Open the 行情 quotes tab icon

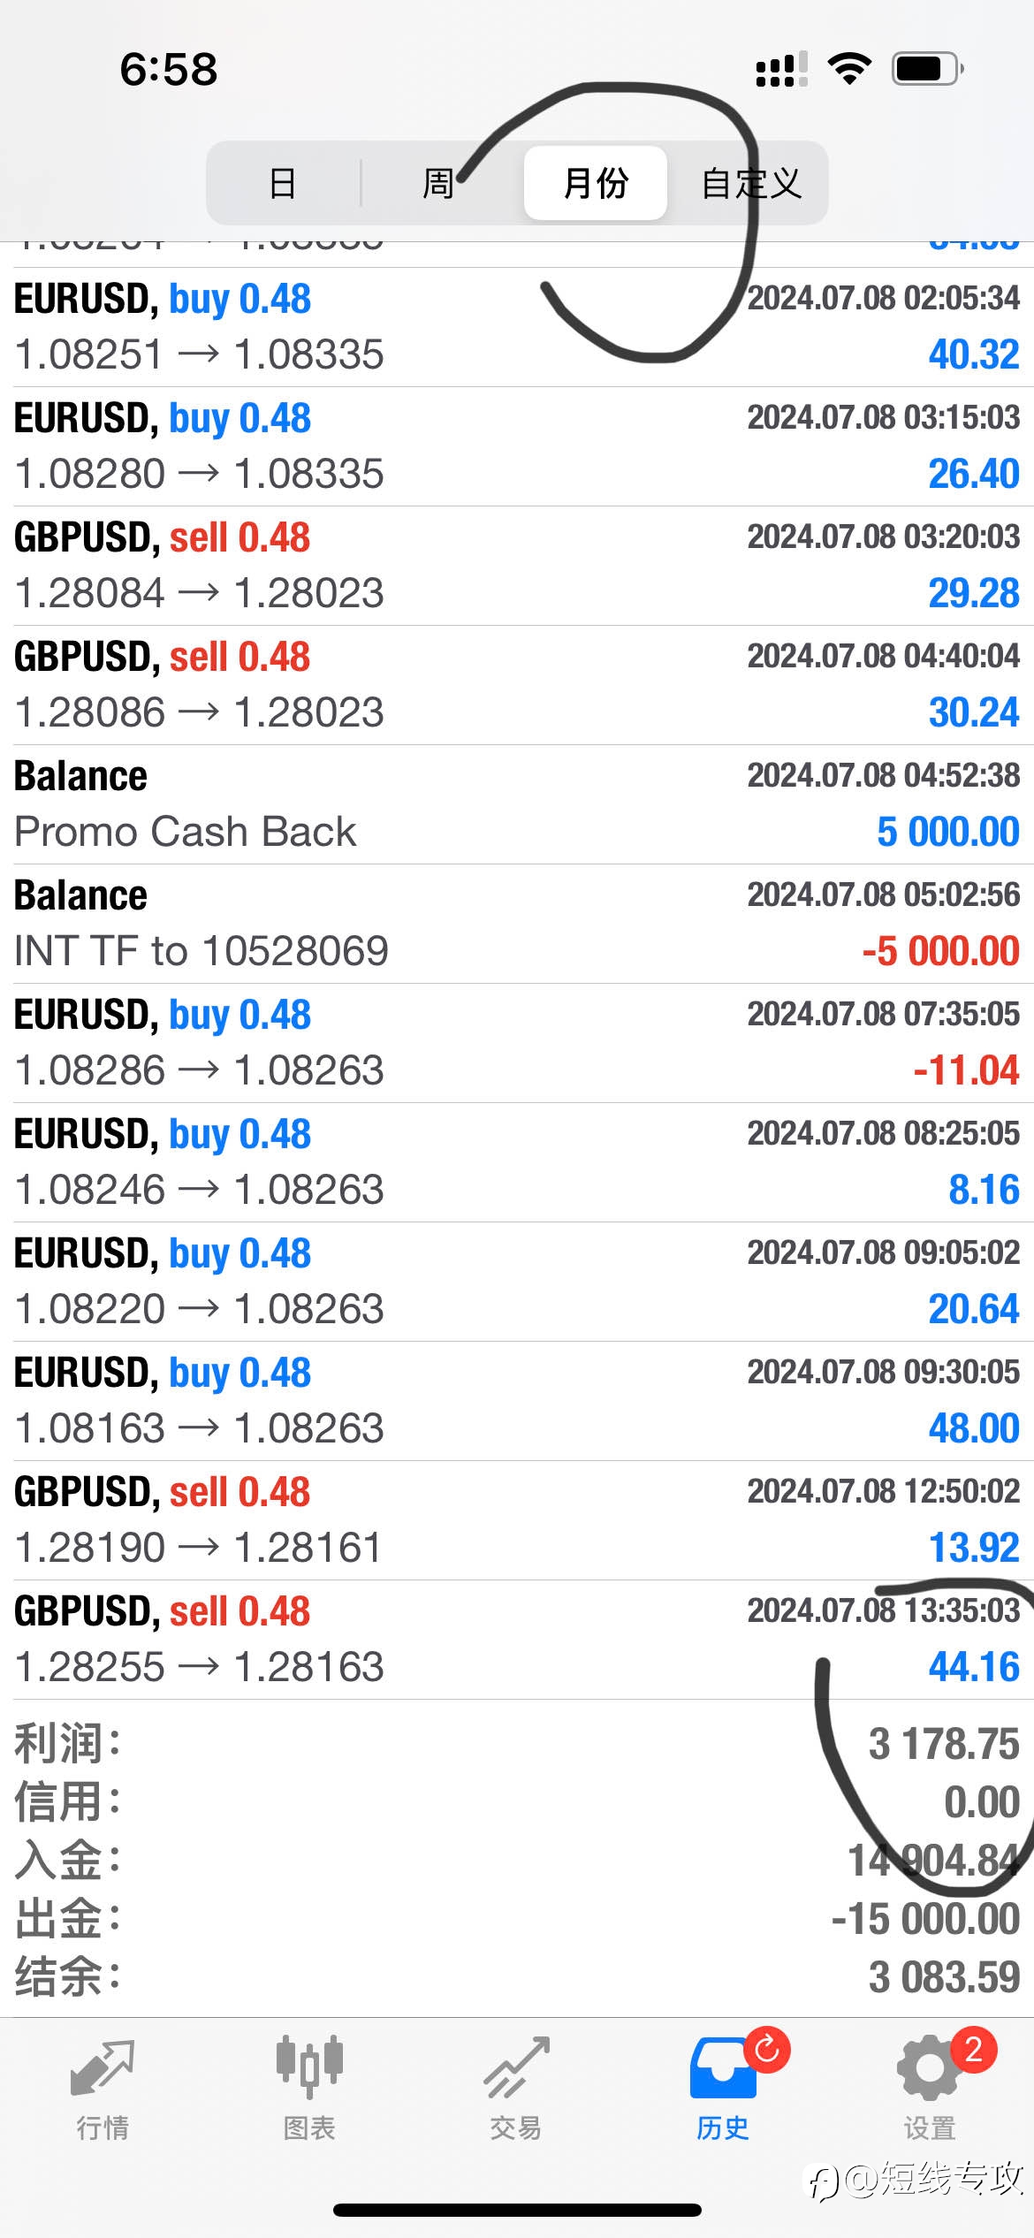click(x=103, y=2068)
